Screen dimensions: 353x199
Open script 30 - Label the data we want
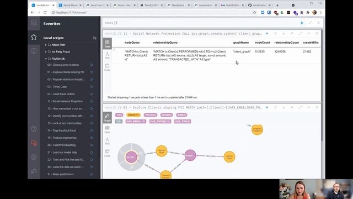[x=65, y=167]
